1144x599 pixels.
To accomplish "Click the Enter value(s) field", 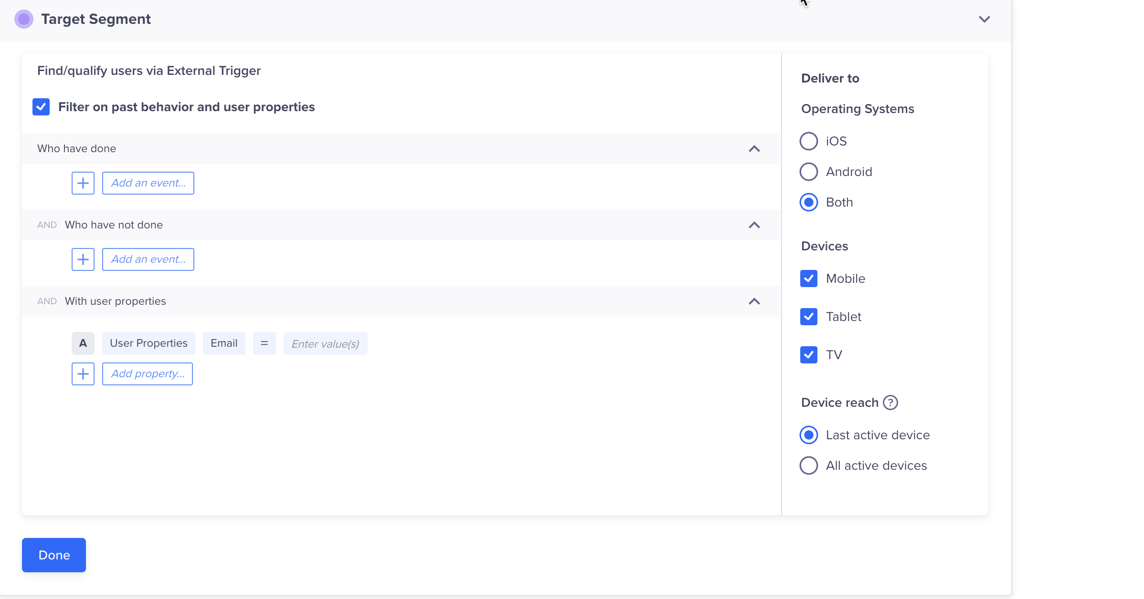I will tap(326, 343).
